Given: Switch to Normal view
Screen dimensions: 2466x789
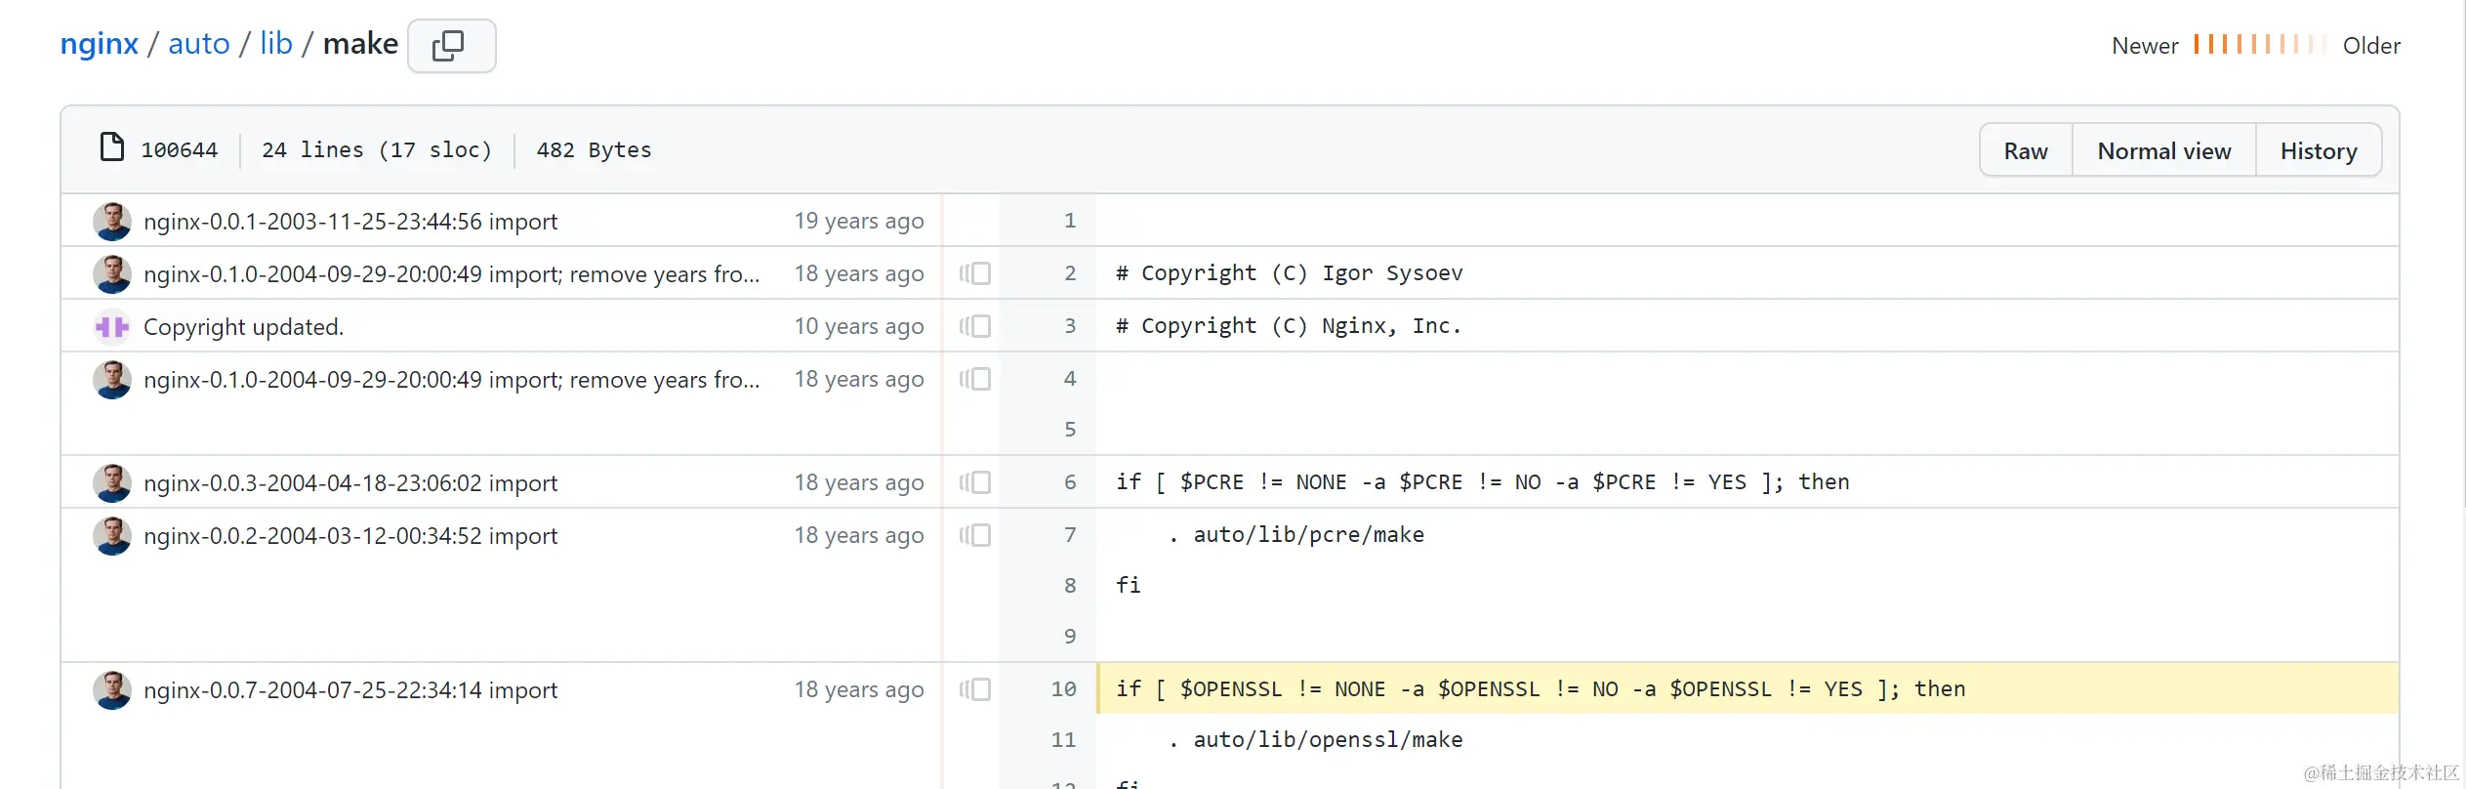Looking at the screenshot, I should pos(2164,150).
